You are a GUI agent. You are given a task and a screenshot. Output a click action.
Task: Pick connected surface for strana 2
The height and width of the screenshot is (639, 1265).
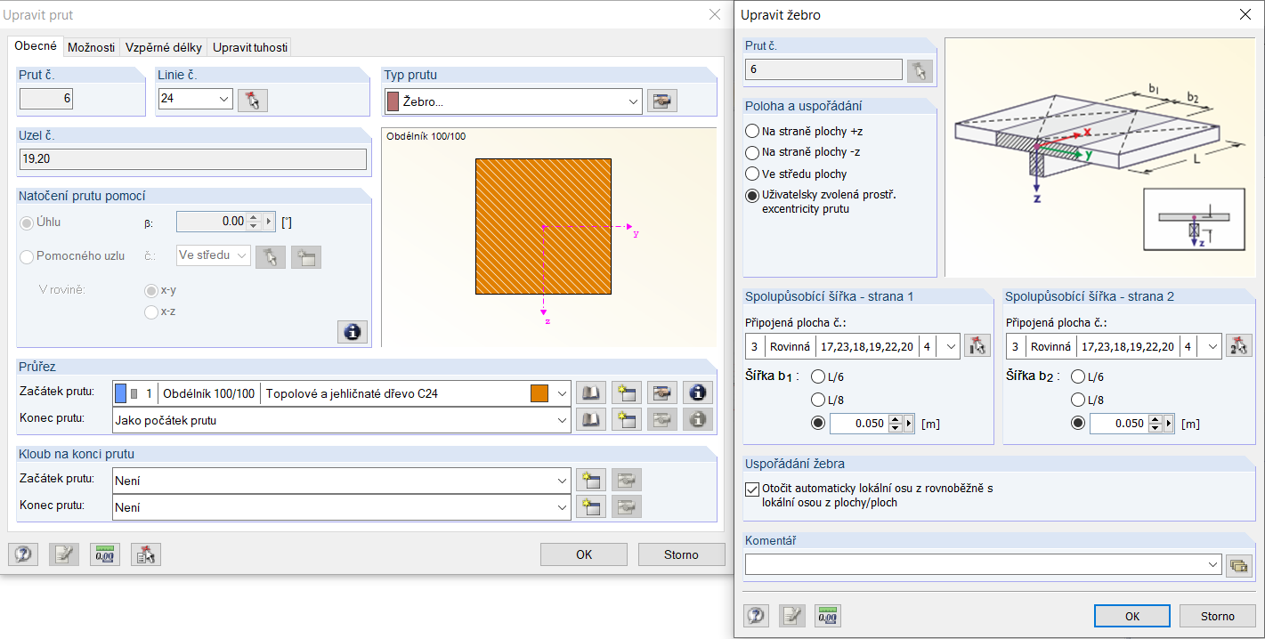(1238, 347)
